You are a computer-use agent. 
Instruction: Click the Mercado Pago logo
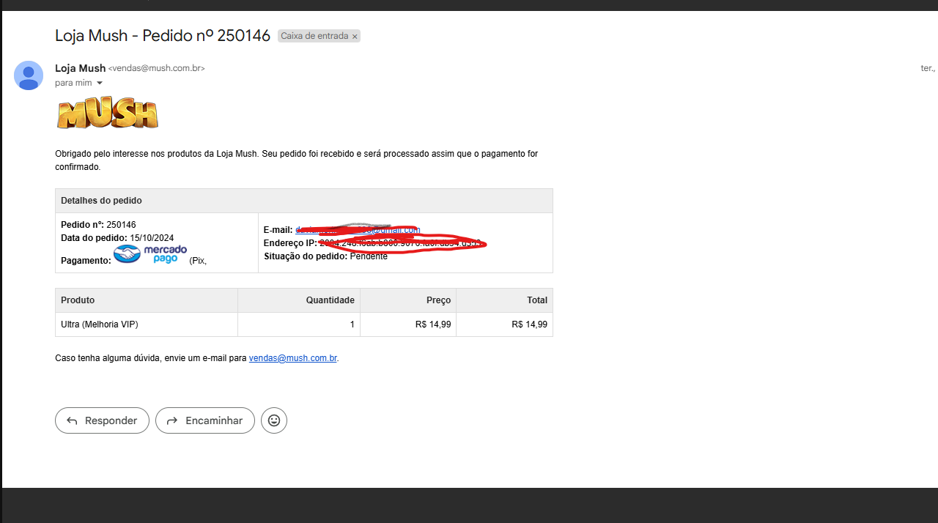click(150, 254)
